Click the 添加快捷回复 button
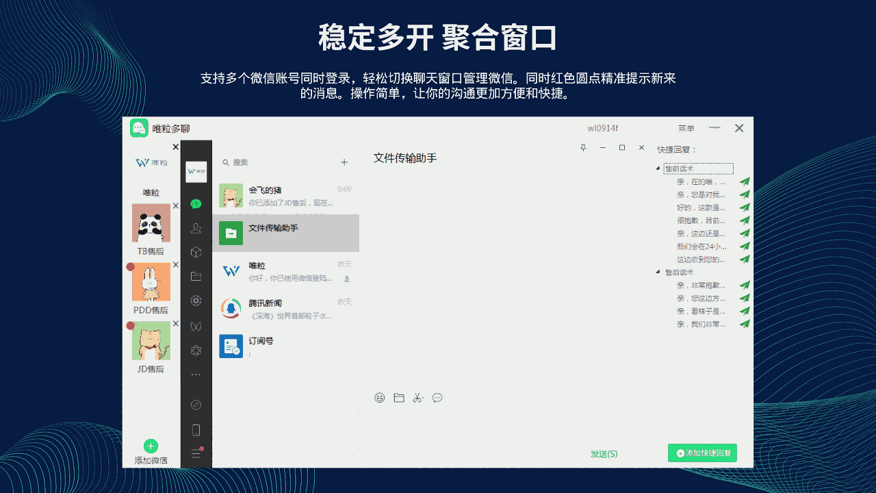The height and width of the screenshot is (493, 876). [702, 453]
